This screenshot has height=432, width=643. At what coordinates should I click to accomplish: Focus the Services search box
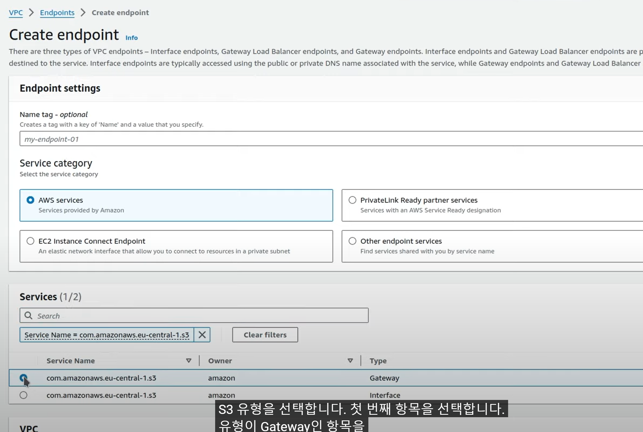[x=198, y=316]
